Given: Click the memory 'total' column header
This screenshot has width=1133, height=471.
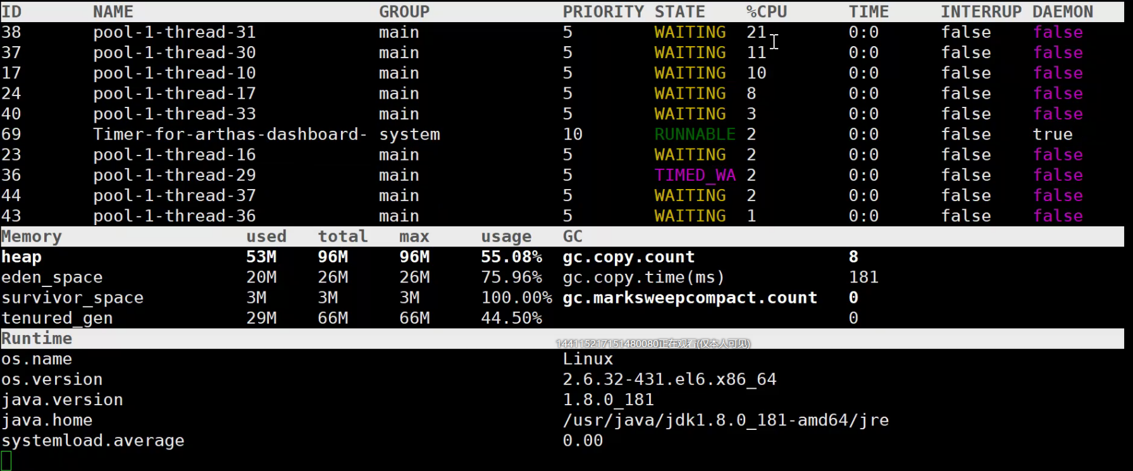Looking at the screenshot, I should point(343,236).
